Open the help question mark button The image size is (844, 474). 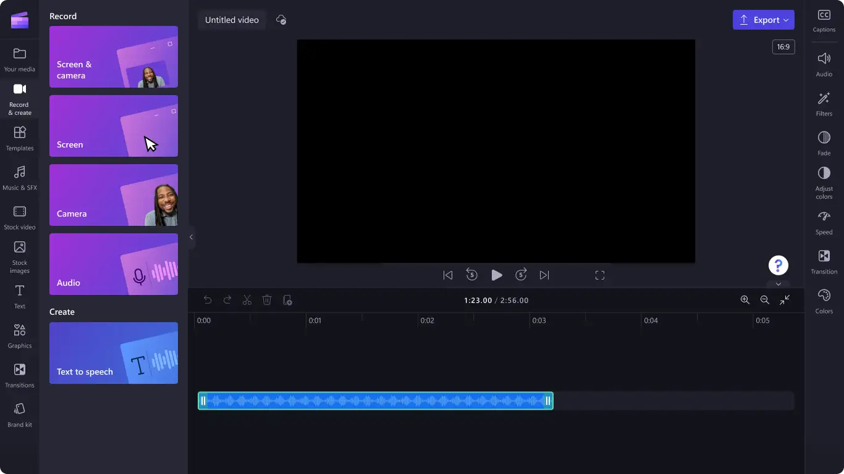pos(779,266)
